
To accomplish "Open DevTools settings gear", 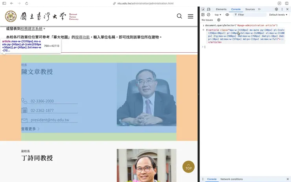I will coord(276,9).
